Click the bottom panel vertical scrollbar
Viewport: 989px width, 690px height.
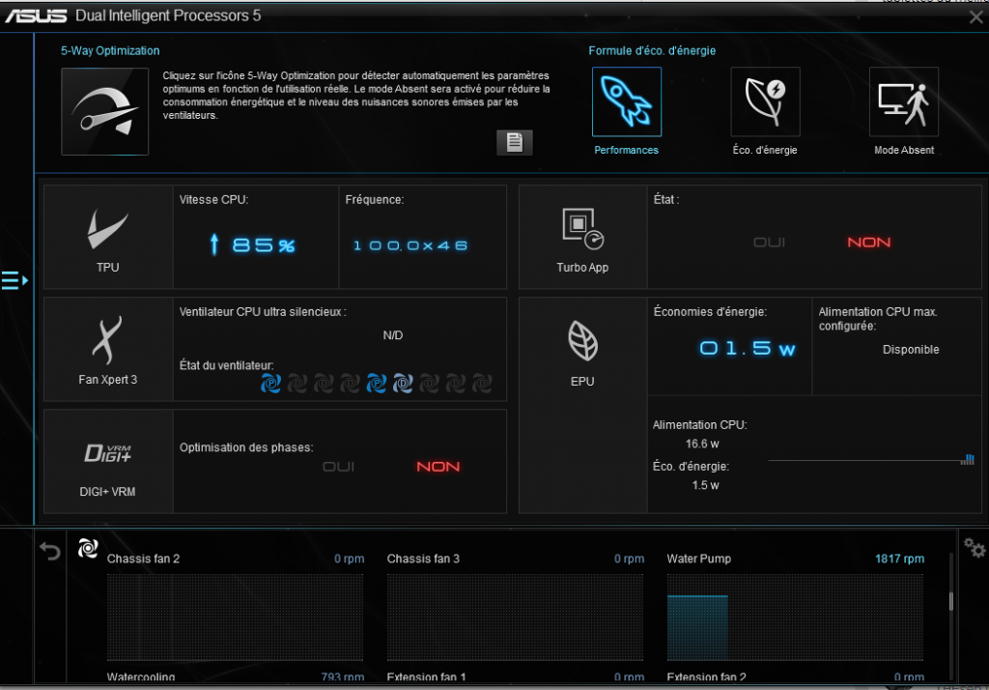(951, 600)
